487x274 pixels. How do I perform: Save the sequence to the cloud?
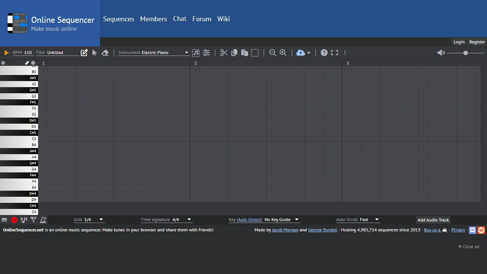[x=300, y=53]
